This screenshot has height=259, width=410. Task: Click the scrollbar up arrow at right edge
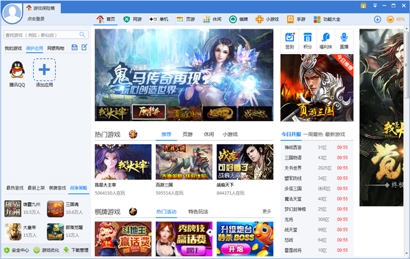[407, 28]
